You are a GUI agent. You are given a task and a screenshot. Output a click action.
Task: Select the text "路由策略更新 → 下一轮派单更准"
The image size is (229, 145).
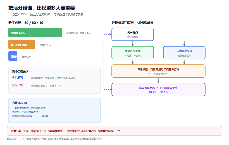158,88
